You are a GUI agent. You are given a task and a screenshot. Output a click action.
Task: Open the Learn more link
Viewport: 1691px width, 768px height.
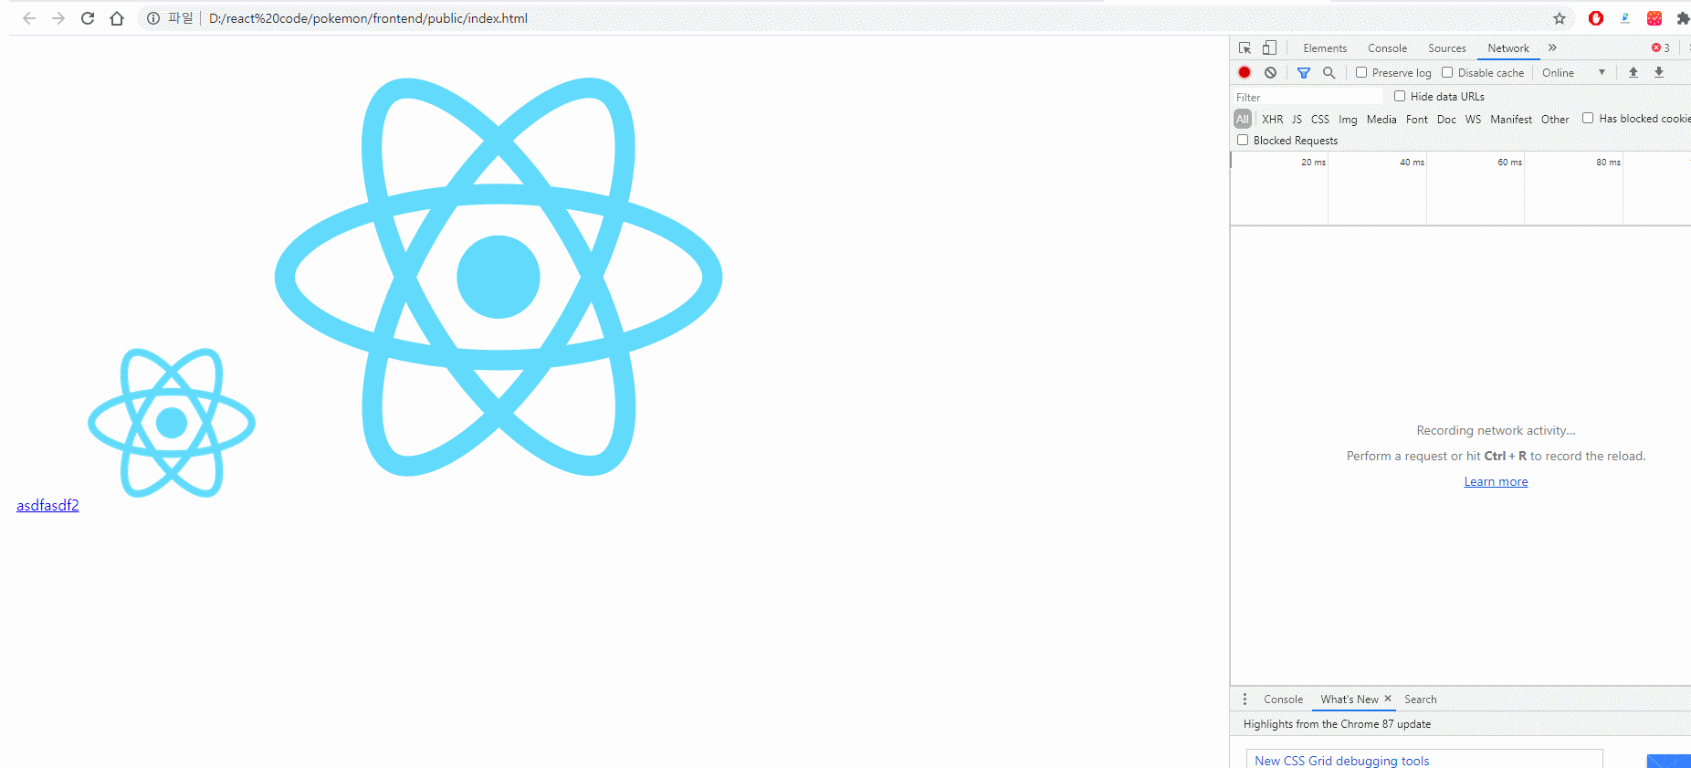[1496, 481]
